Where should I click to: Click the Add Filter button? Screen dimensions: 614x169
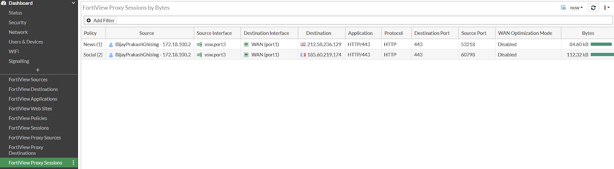[x=101, y=20]
